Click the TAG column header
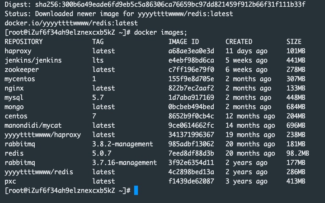 [98, 41]
